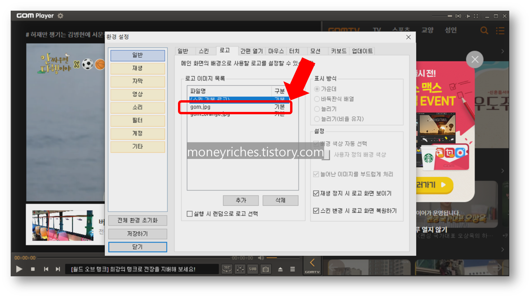Select the 자막 settings category

click(138, 81)
